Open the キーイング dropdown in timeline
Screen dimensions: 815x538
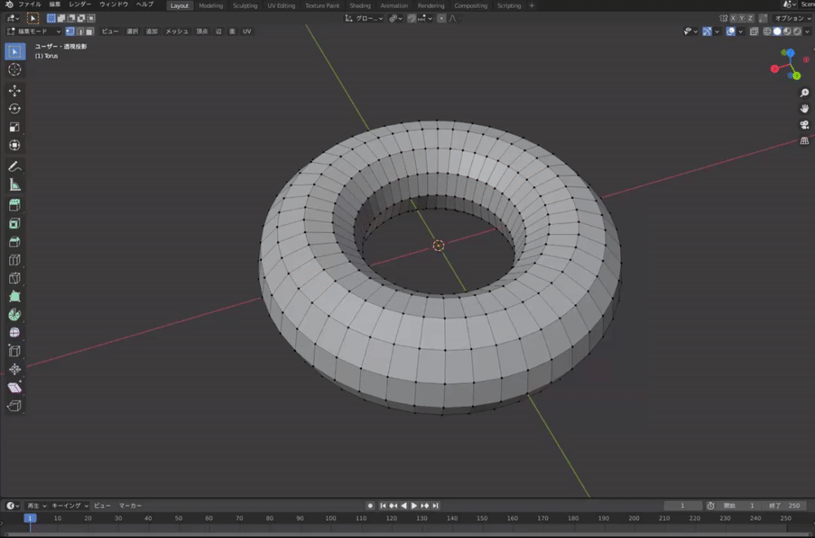click(x=70, y=505)
